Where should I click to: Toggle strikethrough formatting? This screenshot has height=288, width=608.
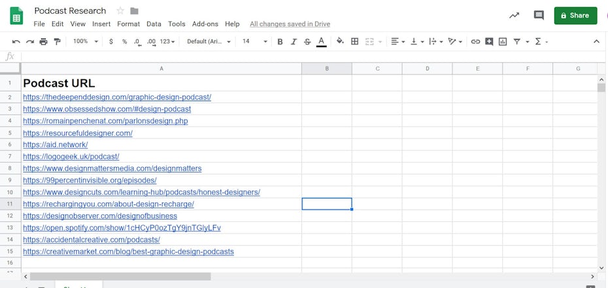tap(307, 42)
